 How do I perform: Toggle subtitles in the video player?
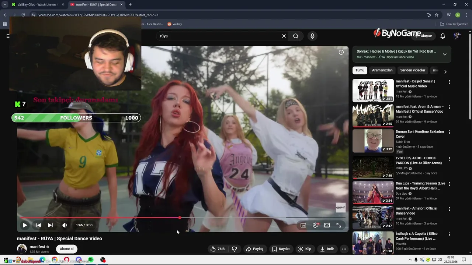tap(303, 225)
